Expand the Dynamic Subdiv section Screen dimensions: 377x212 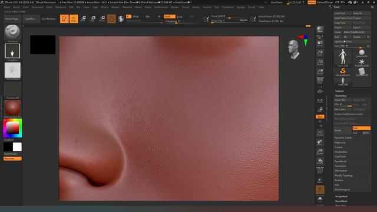343,138
